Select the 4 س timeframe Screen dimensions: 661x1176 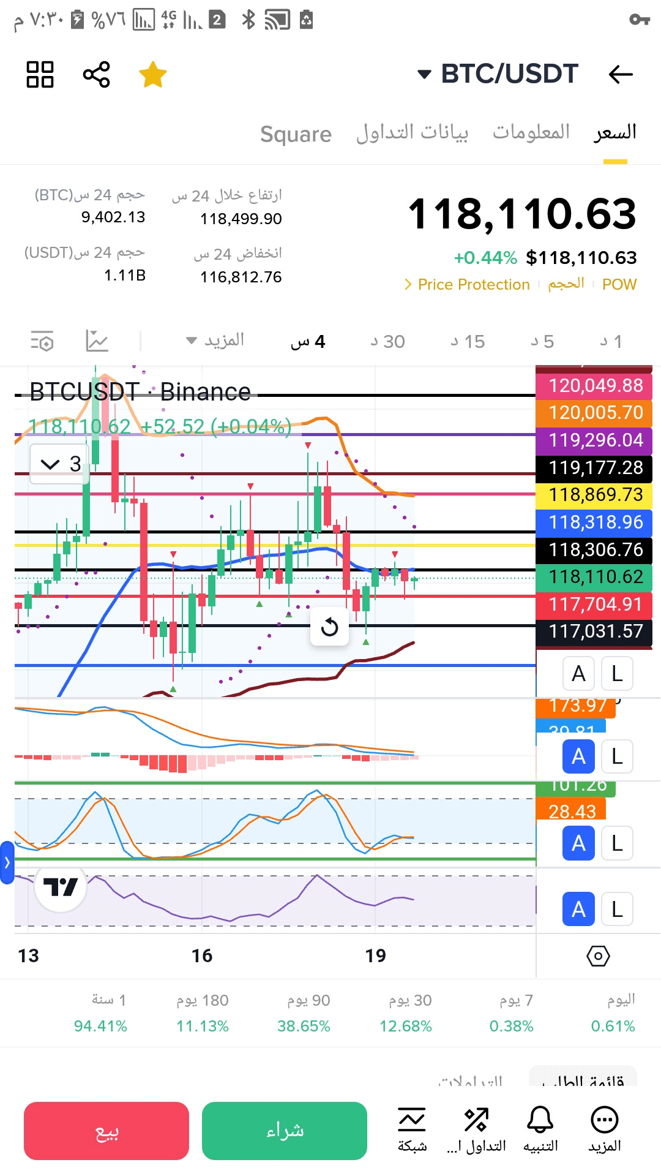point(308,341)
